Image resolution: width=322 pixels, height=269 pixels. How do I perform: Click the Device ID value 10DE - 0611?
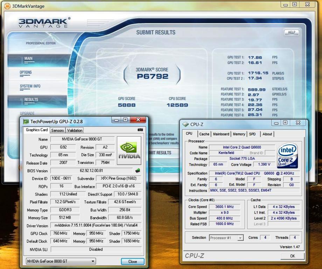pos(61,178)
